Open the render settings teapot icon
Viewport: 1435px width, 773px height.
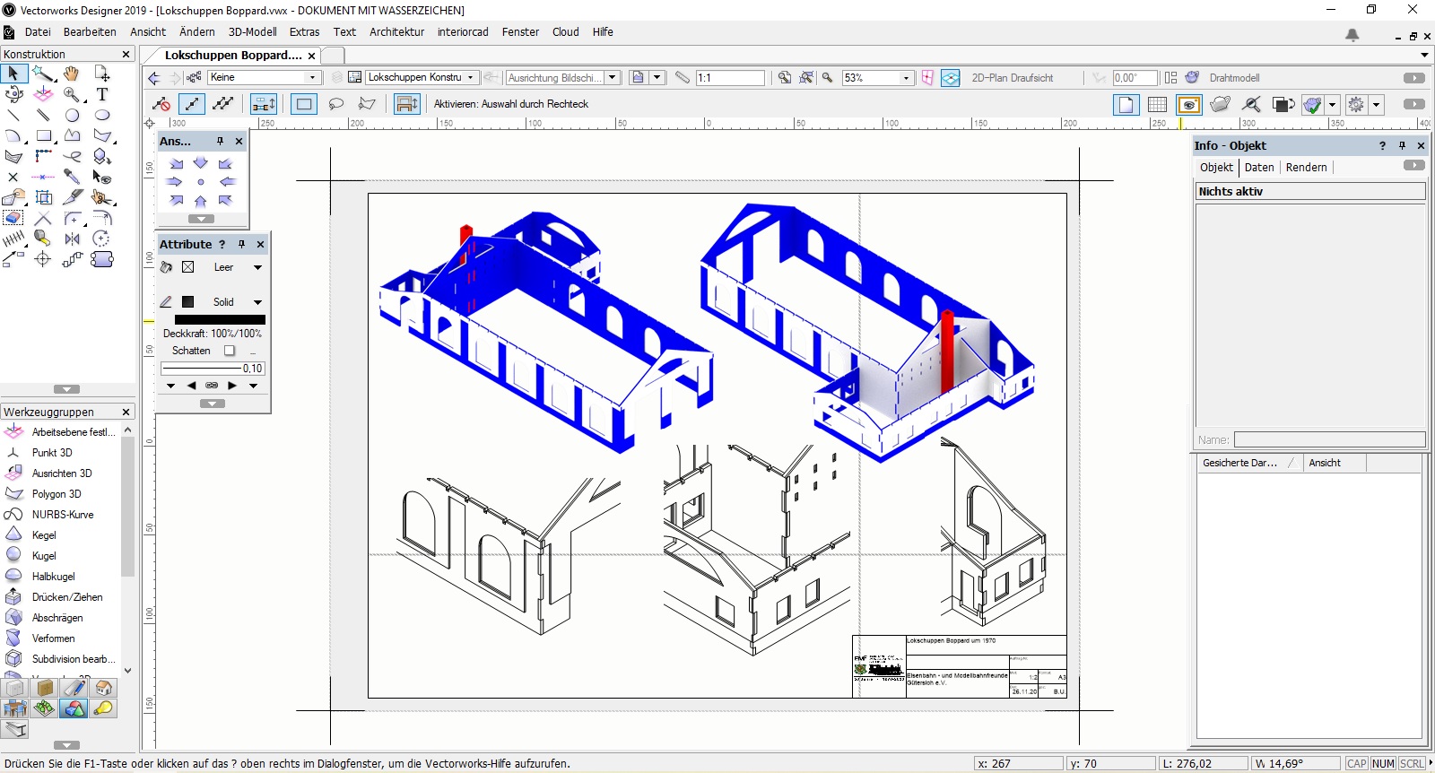click(1192, 78)
